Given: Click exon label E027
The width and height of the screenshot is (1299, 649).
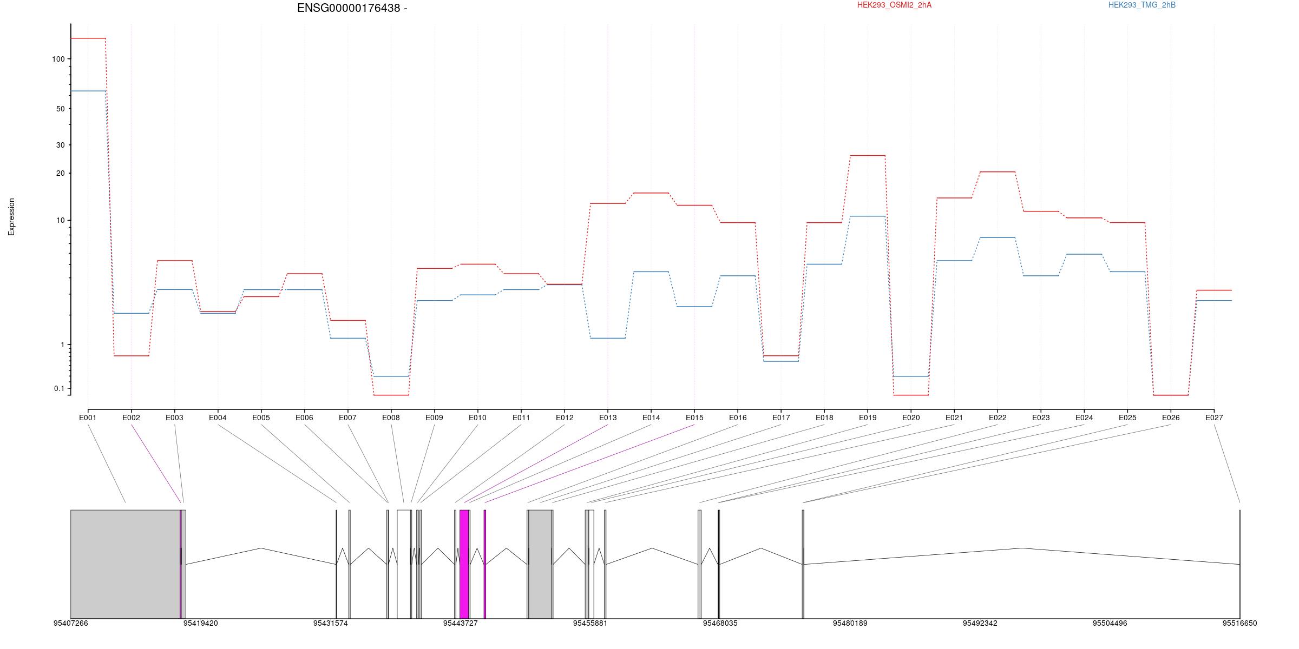Looking at the screenshot, I should click(1214, 418).
